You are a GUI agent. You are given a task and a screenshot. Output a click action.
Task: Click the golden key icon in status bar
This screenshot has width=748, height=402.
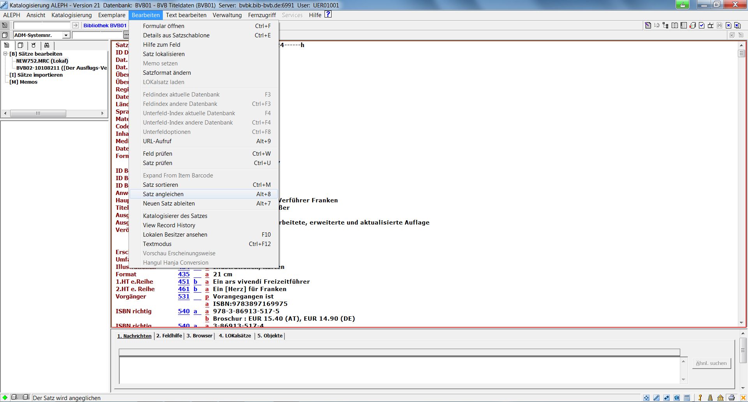700,398
